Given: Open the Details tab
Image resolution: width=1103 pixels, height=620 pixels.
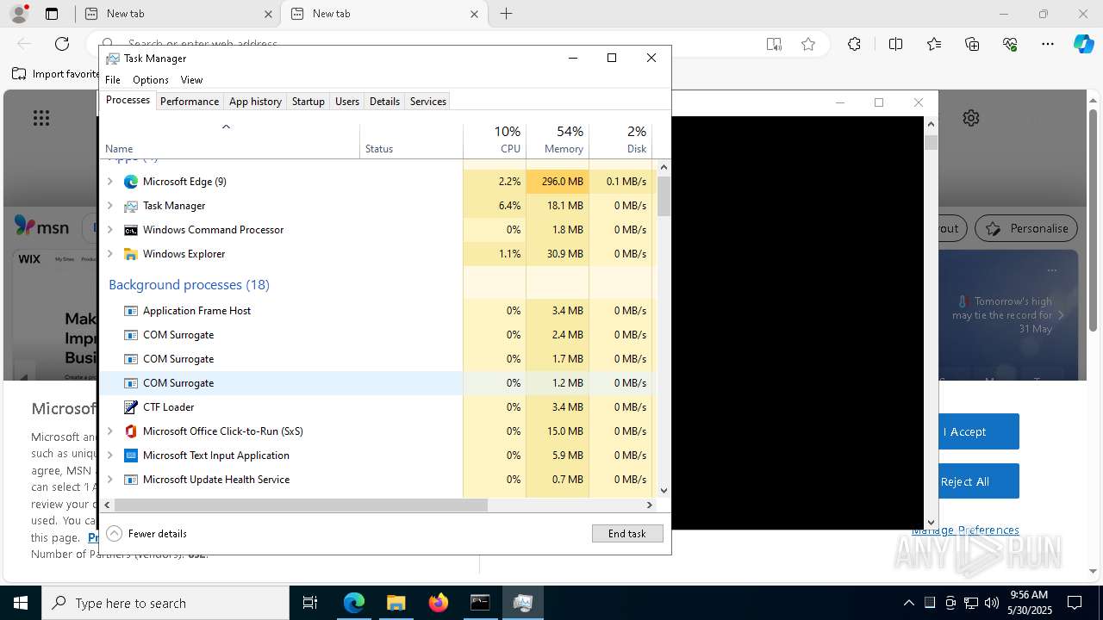Looking at the screenshot, I should [384, 102].
